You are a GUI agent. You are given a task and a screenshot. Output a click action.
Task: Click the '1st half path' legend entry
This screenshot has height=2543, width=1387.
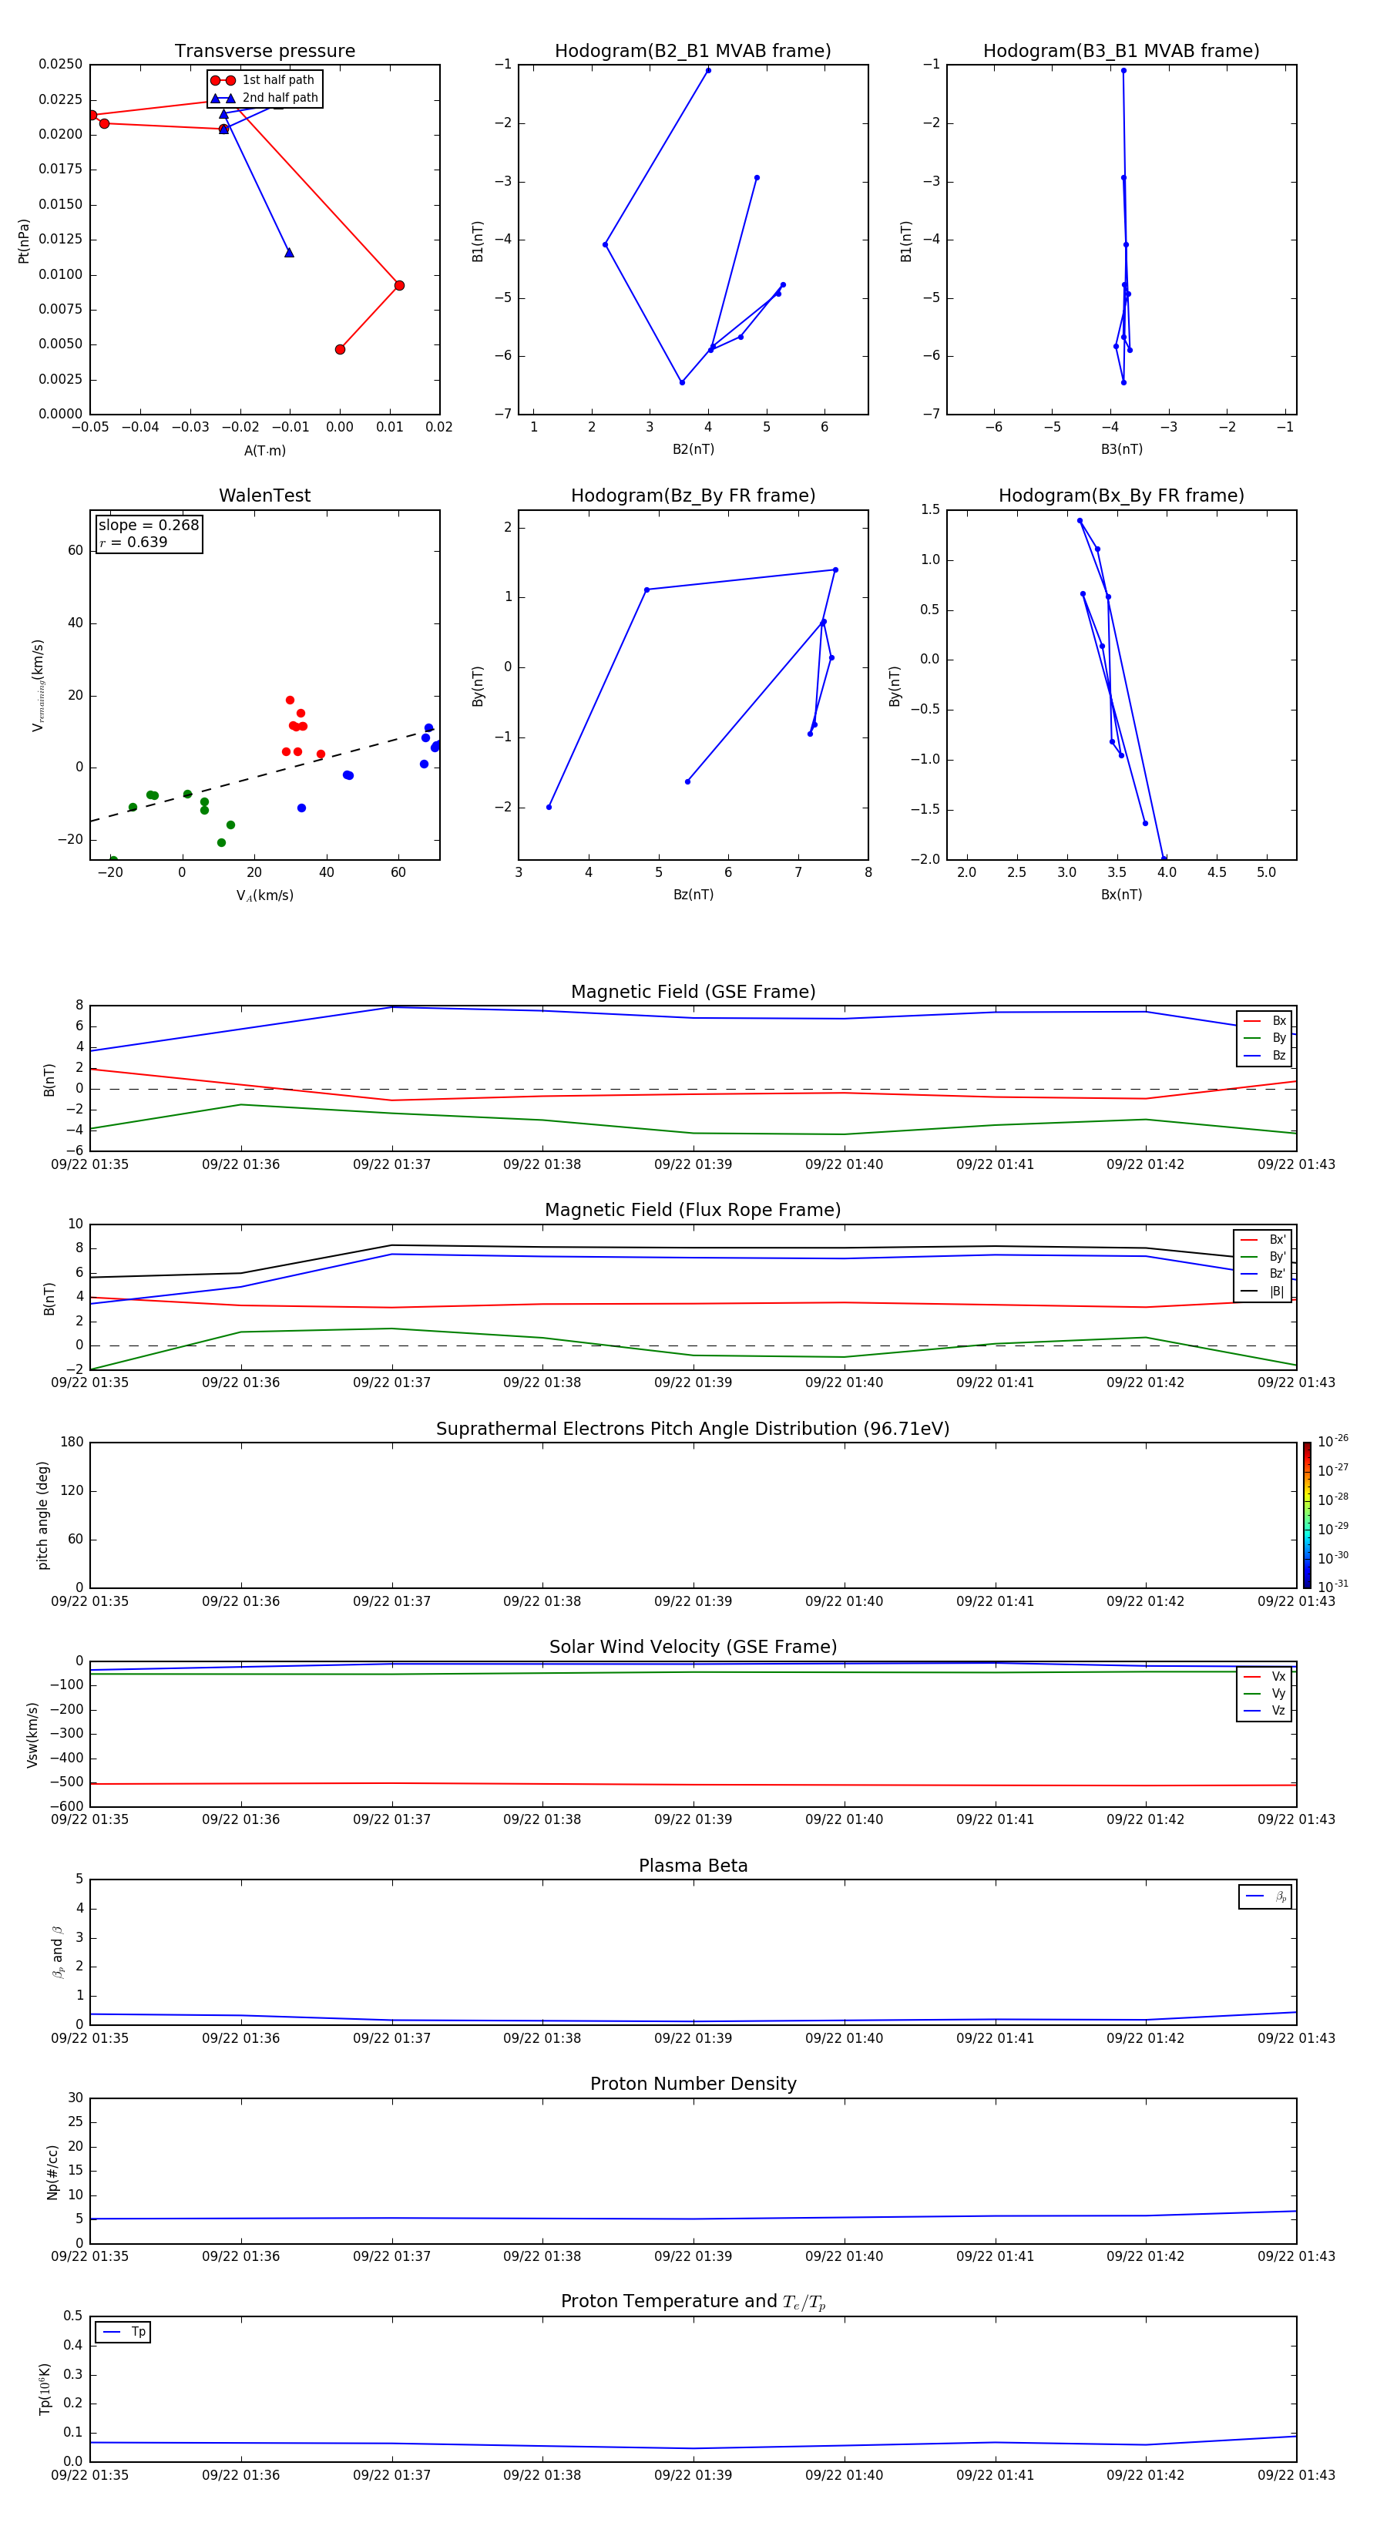[x=264, y=80]
